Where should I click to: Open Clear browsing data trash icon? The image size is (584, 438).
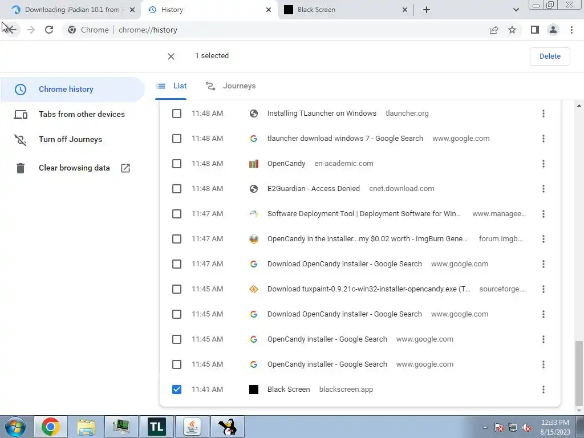coord(21,168)
